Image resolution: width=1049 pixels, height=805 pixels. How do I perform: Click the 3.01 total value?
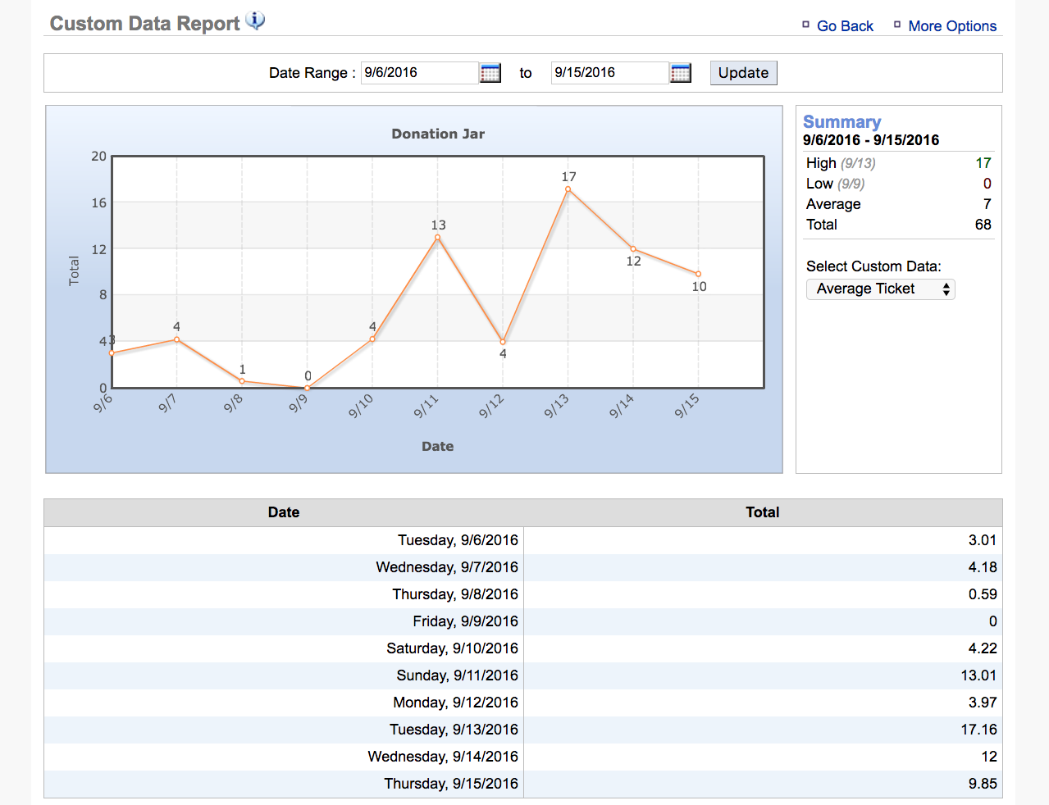983,540
